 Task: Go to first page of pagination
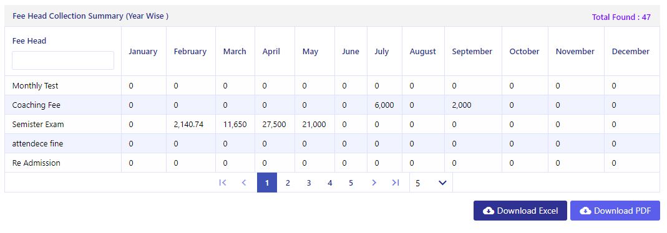pyautogui.click(x=223, y=183)
